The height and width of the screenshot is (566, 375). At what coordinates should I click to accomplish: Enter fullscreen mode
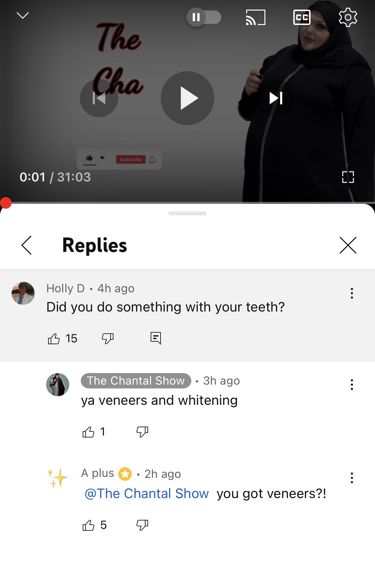click(348, 177)
